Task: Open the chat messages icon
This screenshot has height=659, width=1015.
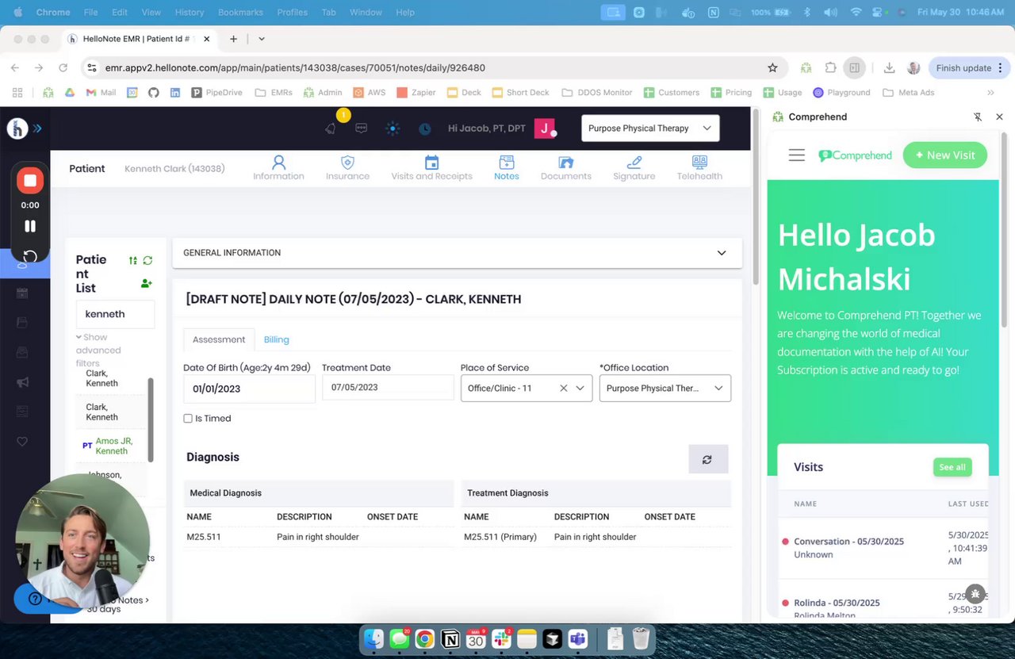Action: pyautogui.click(x=361, y=128)
